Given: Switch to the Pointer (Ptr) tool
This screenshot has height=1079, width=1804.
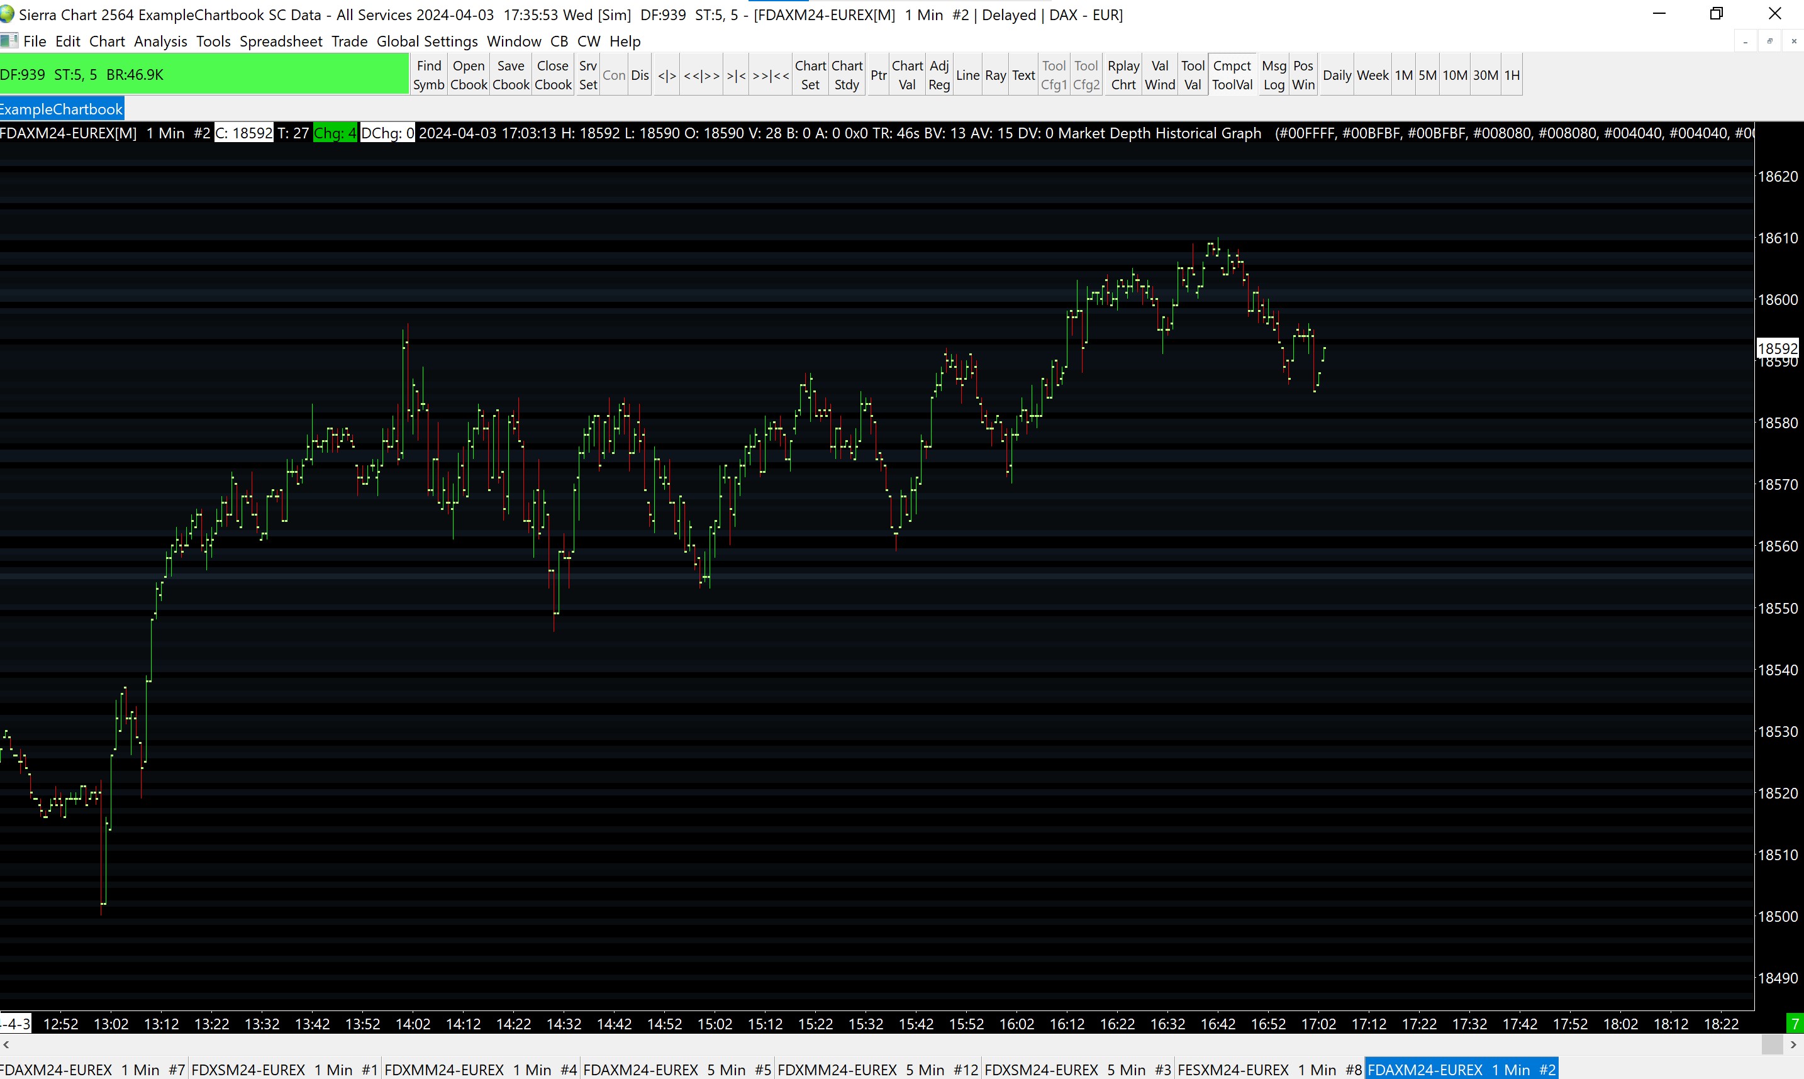Looking at the screenshot, I should (x=877, y=75).
